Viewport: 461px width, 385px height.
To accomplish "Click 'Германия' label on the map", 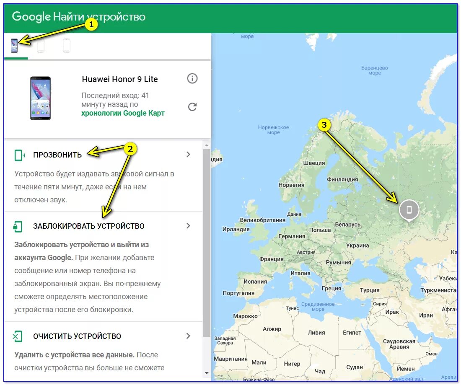I will click(292, 236).
